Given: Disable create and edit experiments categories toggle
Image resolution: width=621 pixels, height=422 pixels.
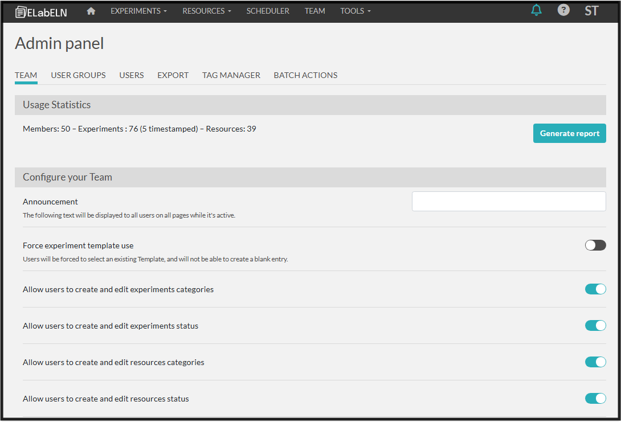Looking at the screenshot, I should click(595, 289).
